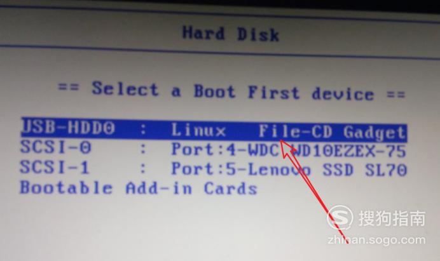Viewport: 440px width, 261px height.
Task: Select the SCSI-1 boot device
Action: point(213,168)
